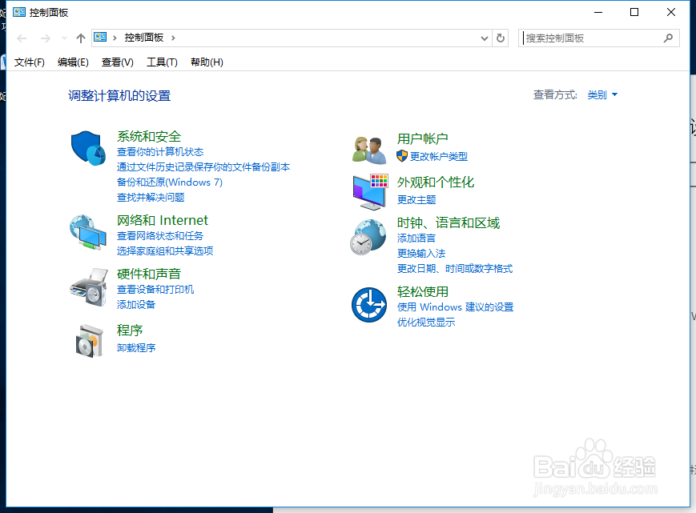Click the 更改日期、时间或数字格式 link
Screen dimensions: 696x513
pos(455,268)
